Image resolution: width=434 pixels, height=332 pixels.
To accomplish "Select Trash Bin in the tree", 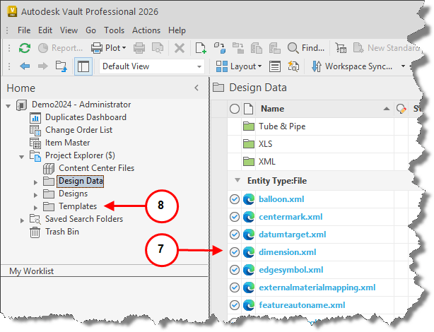I will [62, 232].
